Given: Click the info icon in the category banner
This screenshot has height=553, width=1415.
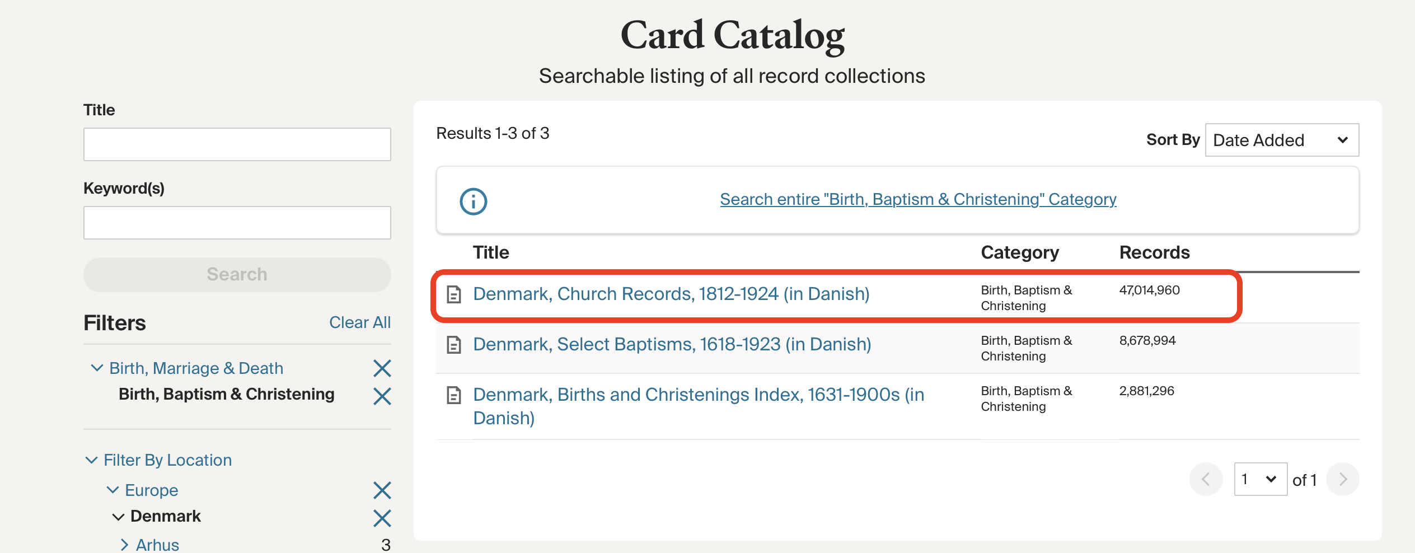Looking at the screenshot, I should click(x=473, y=201).
